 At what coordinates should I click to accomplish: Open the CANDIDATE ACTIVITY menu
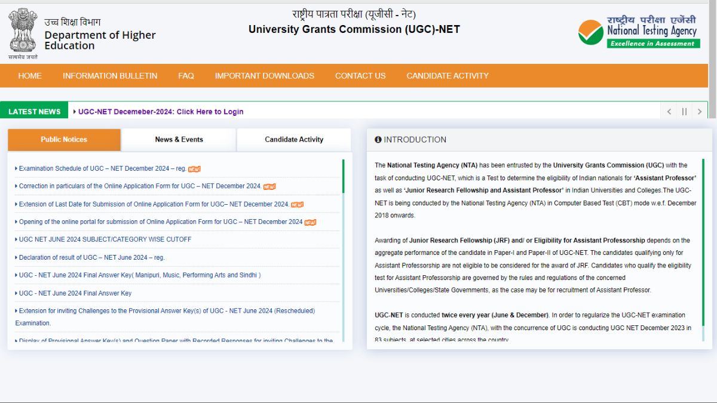[x=447, y=76]
